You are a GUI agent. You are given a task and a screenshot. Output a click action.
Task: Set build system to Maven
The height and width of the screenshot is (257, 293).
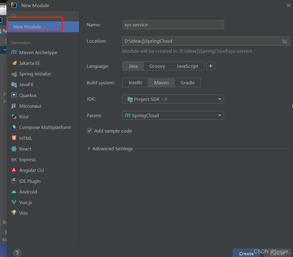[x=162, y=83]
